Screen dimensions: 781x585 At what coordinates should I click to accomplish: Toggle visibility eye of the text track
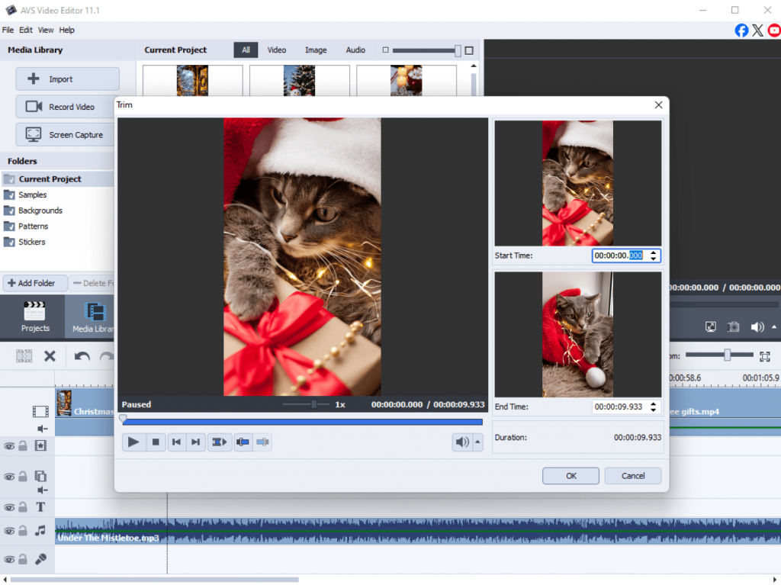tap(9, 507)
